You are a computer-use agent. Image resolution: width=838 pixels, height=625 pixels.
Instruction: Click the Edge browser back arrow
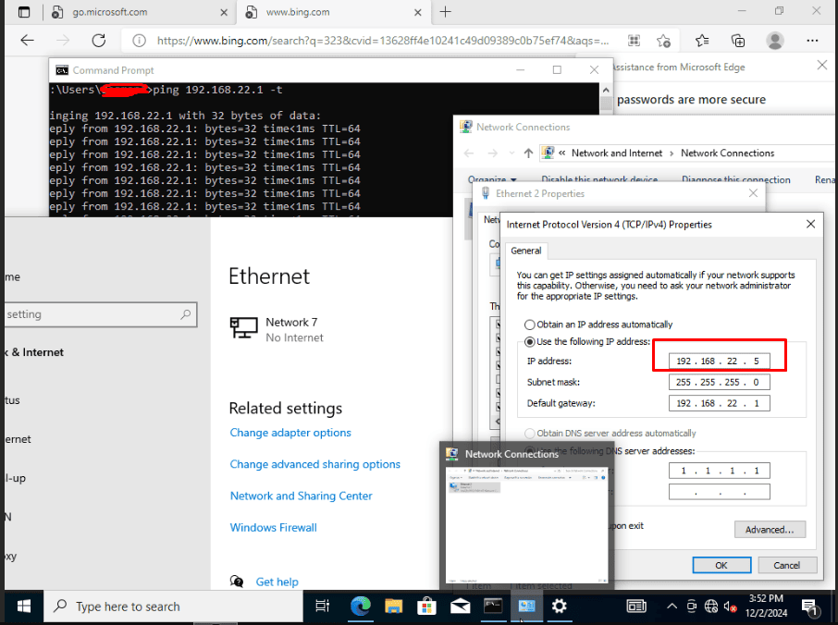tap(27, 41)
